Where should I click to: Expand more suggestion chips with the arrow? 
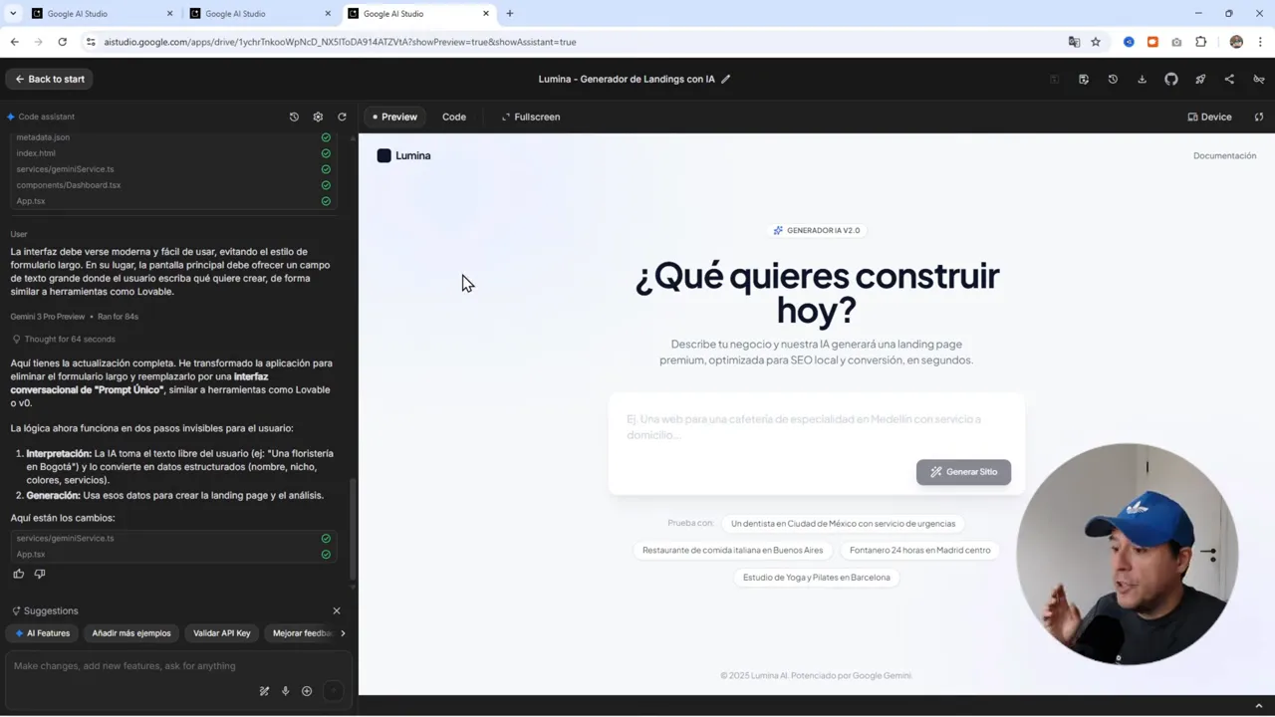click(x=343, y=632)
